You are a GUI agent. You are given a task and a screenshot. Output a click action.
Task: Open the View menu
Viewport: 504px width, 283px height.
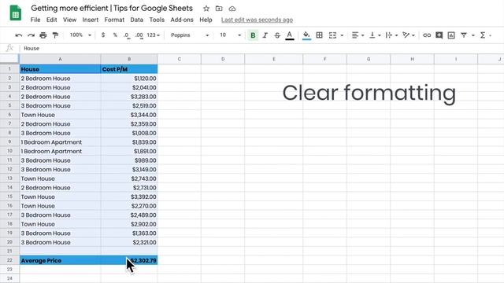pyautogui.click(x=69, y=20)
